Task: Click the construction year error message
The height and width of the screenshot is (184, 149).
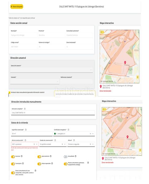Action: pos(24,149)
